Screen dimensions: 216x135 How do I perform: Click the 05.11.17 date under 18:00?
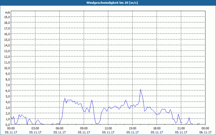157,132
